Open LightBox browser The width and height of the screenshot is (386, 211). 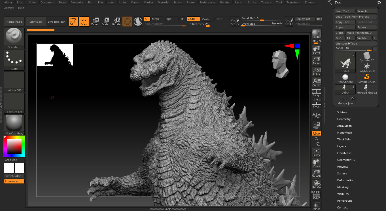pos(36,22)
